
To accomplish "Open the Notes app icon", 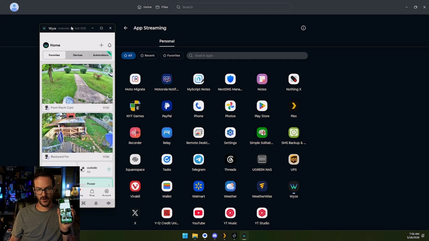I will click(262, 79).
